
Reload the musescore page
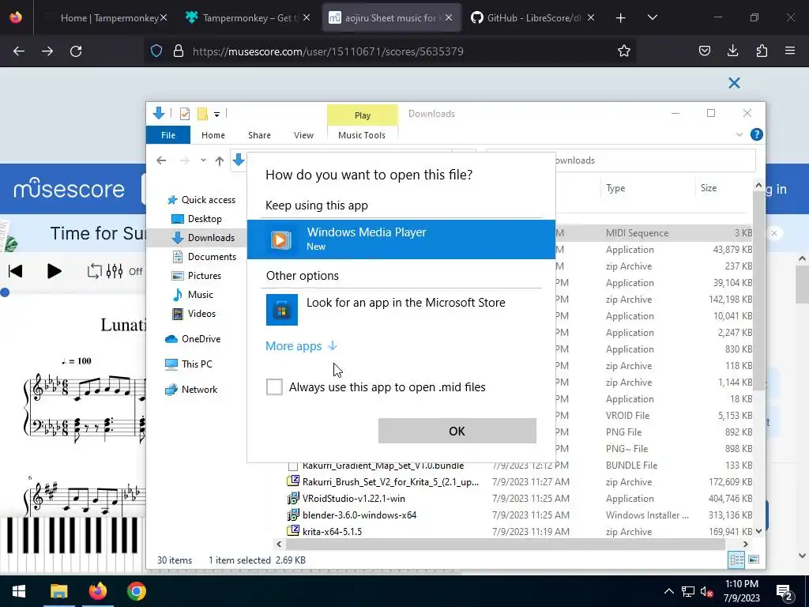76,51
